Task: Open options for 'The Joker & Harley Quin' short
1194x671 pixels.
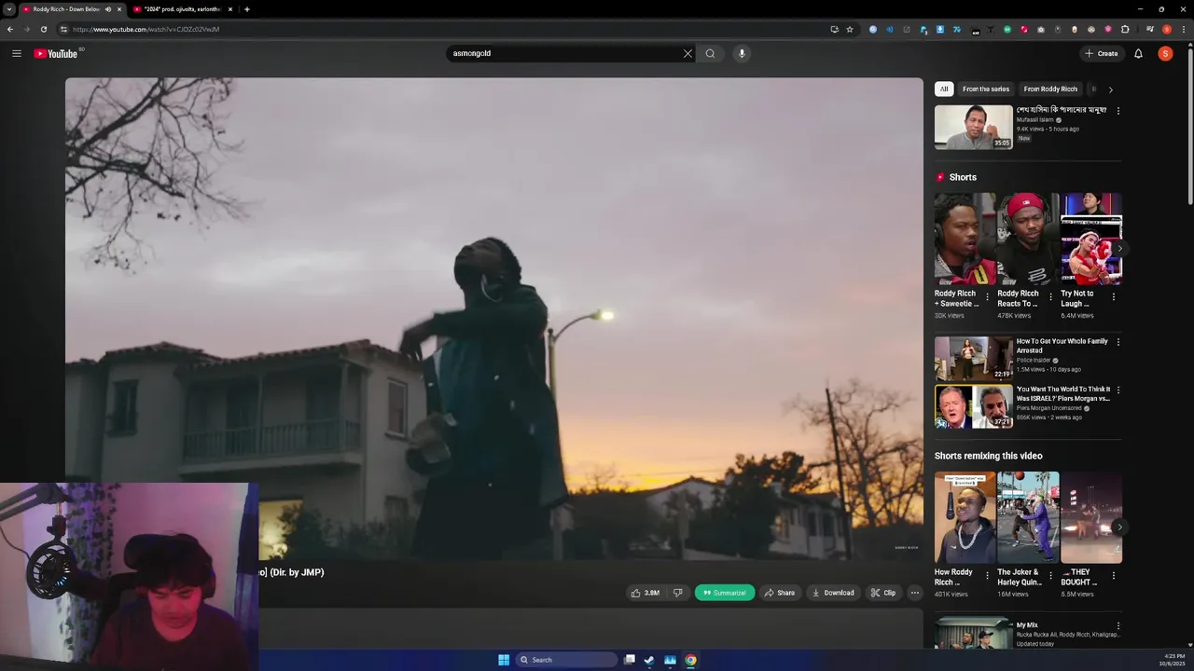Action: point(1050,576)
